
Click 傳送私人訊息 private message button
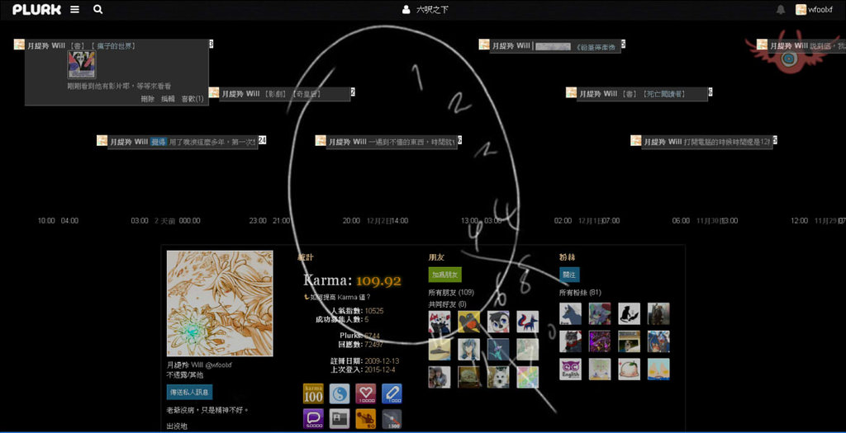pyautogui.click(x=189, y=392)
